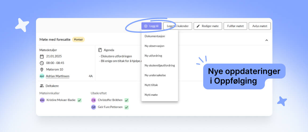The height and width of the screenshot is (132, 308).
Task: Collapse the Møte med foresatte section
Action: (266, 40)
